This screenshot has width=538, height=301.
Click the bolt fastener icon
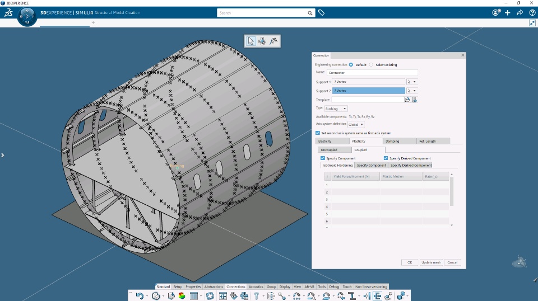(256, 296)
